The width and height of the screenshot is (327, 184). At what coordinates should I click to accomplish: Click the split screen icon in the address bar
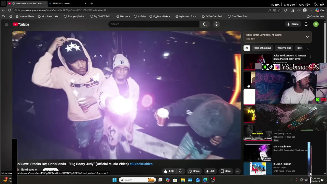tap(275, 10)
